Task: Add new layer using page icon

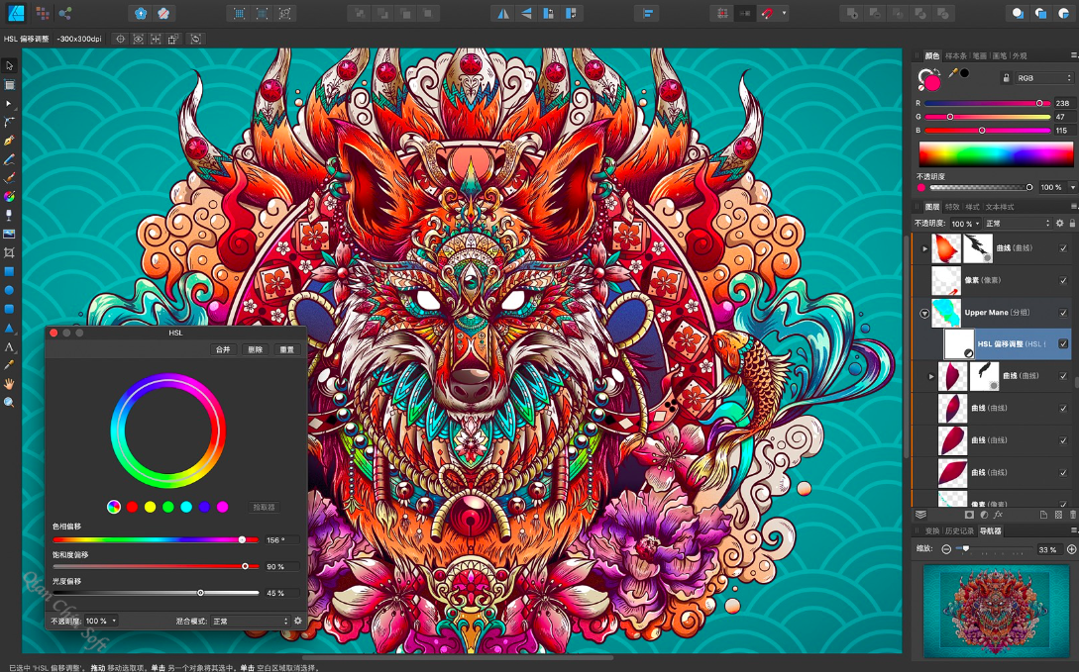Action: pos(1043,515)
